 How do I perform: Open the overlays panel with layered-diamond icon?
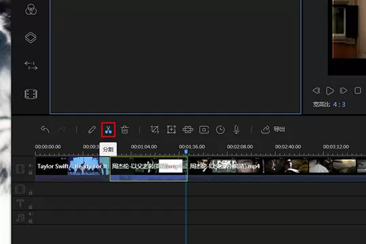[30, 37]
